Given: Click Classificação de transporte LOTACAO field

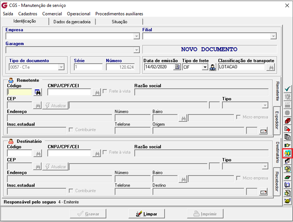Looking at the screenshot, I should (x=241, y=67).
